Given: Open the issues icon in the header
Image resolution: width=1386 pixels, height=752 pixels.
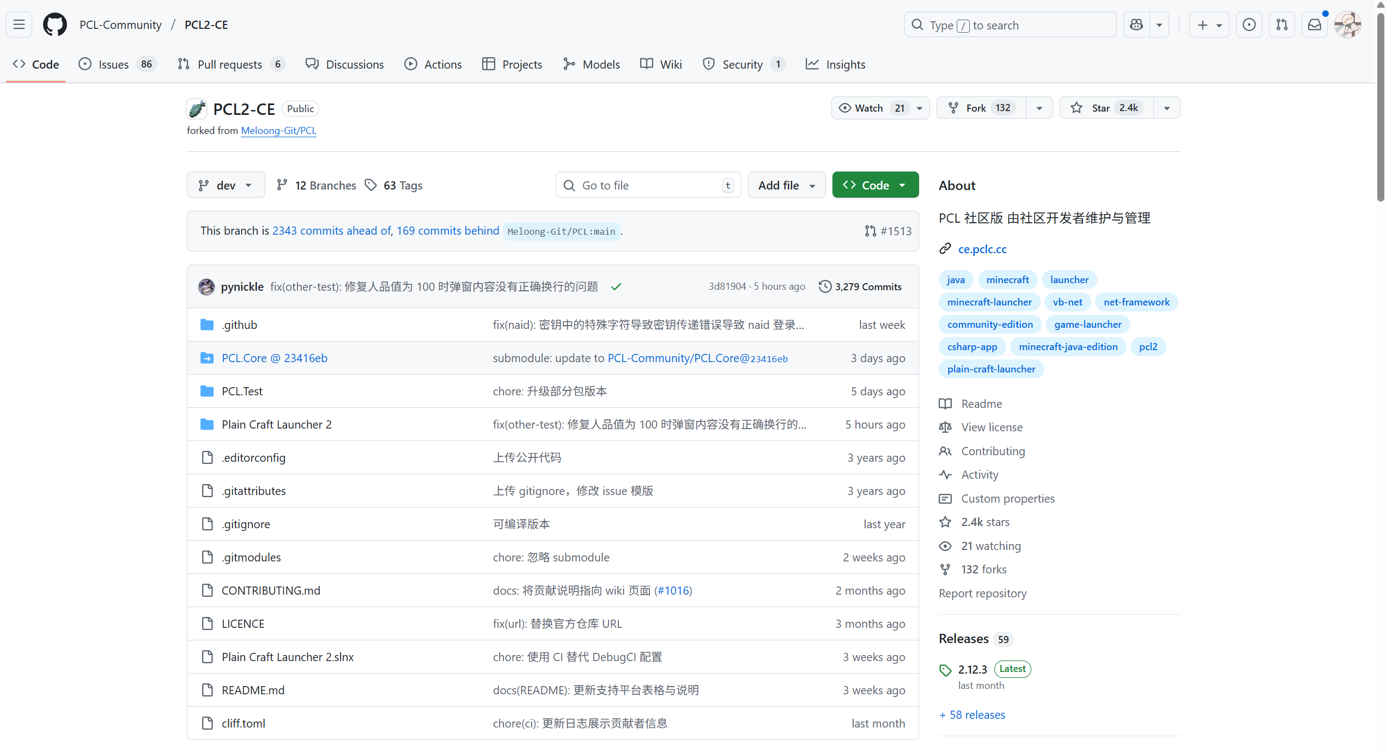Looking at the screenshot, I should click(x=1249, y=25).
